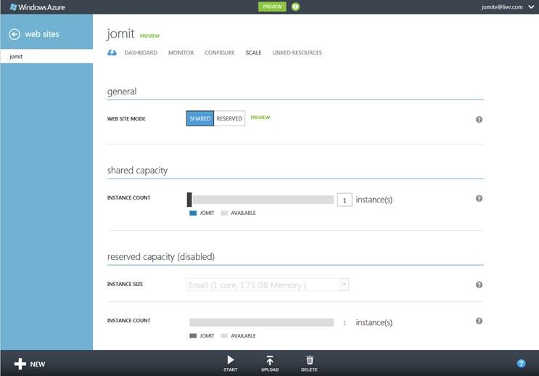Click the reserved capacity instance count bar
Image resolution: width=539 pixels, height=376 pixels.
coord(261,322)
